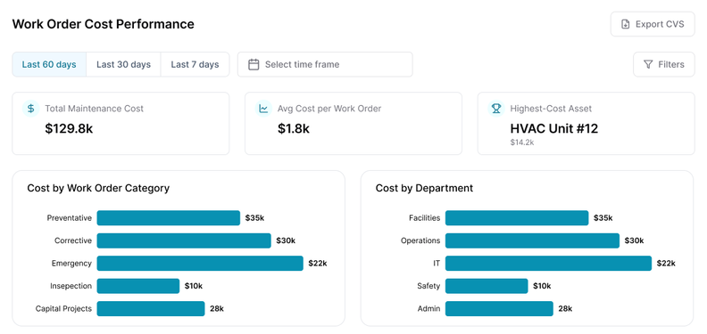
Task: Click the dollar sign icon on Total Maintenance Cost
Action: (x=30, y=109)
